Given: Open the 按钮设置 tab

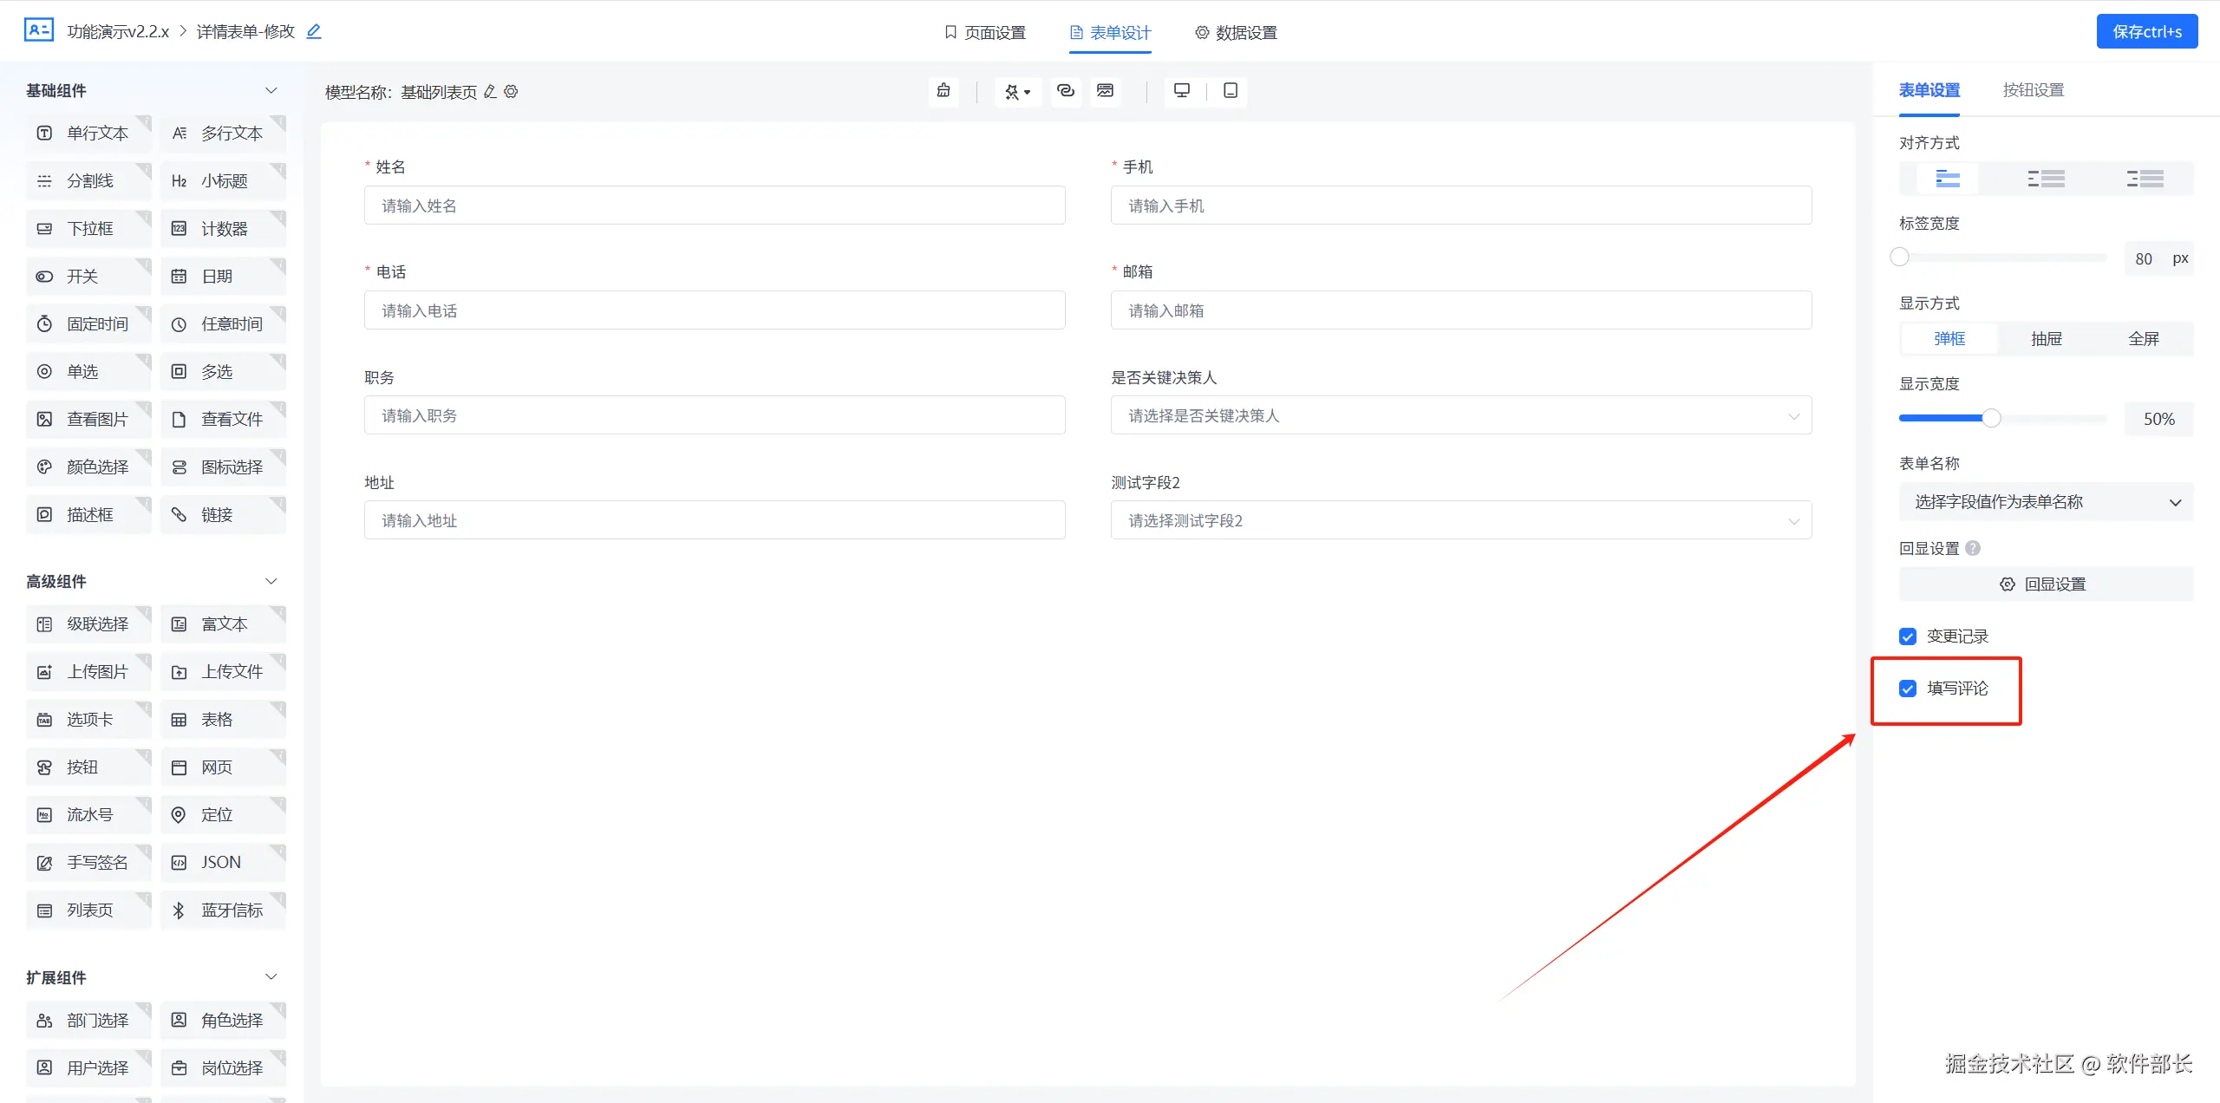Looking at the screenshot, I should 2033,90.
